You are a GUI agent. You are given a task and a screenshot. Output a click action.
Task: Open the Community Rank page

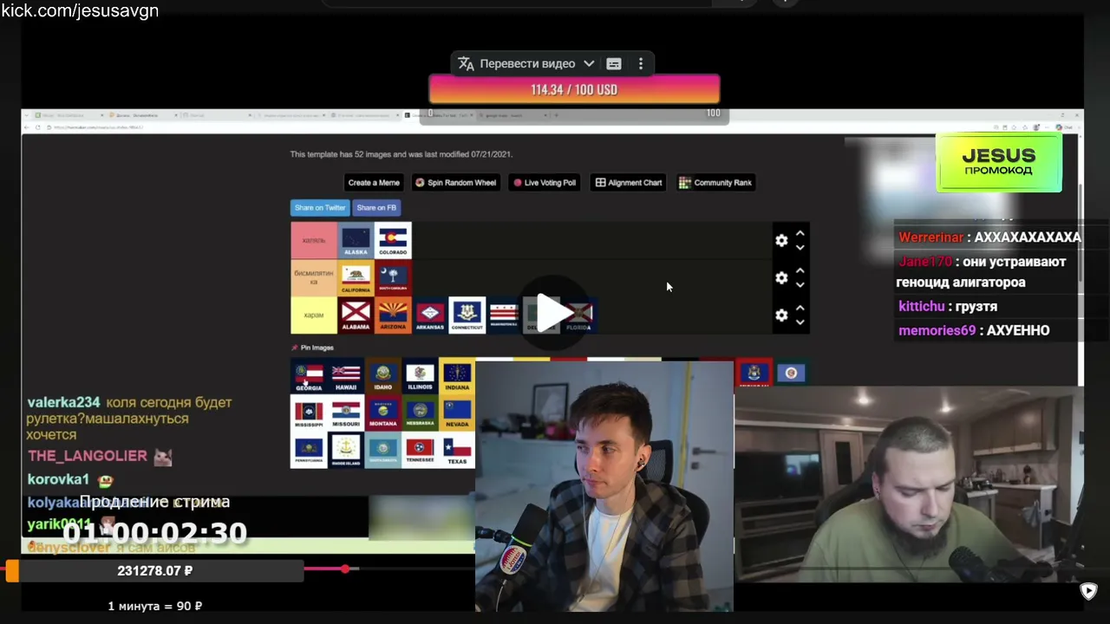715,183
